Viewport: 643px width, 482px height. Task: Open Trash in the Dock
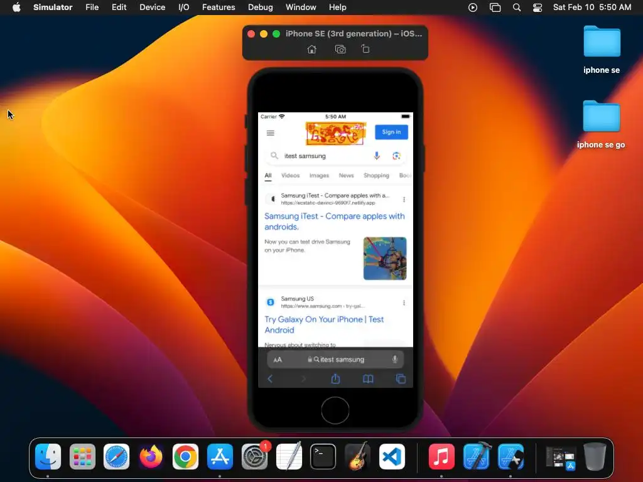pos(595,456)
